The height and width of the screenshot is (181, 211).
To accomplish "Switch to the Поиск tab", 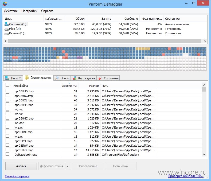I will point(62,78).
